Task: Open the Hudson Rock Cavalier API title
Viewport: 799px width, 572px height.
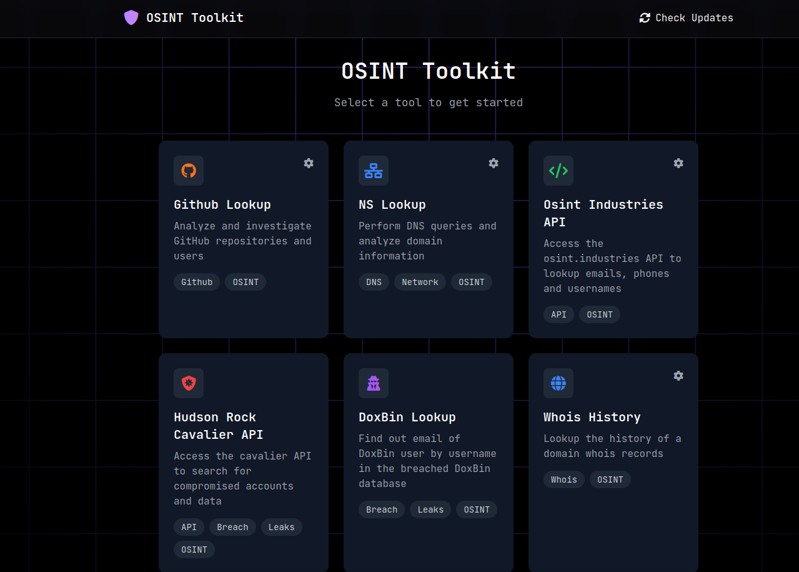Action: 218,426
